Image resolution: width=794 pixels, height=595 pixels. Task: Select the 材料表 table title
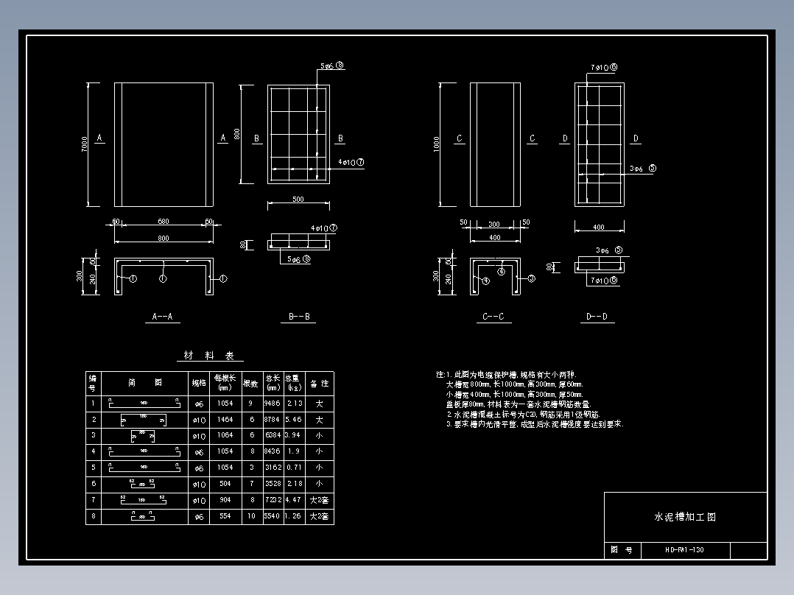point(209,356)
